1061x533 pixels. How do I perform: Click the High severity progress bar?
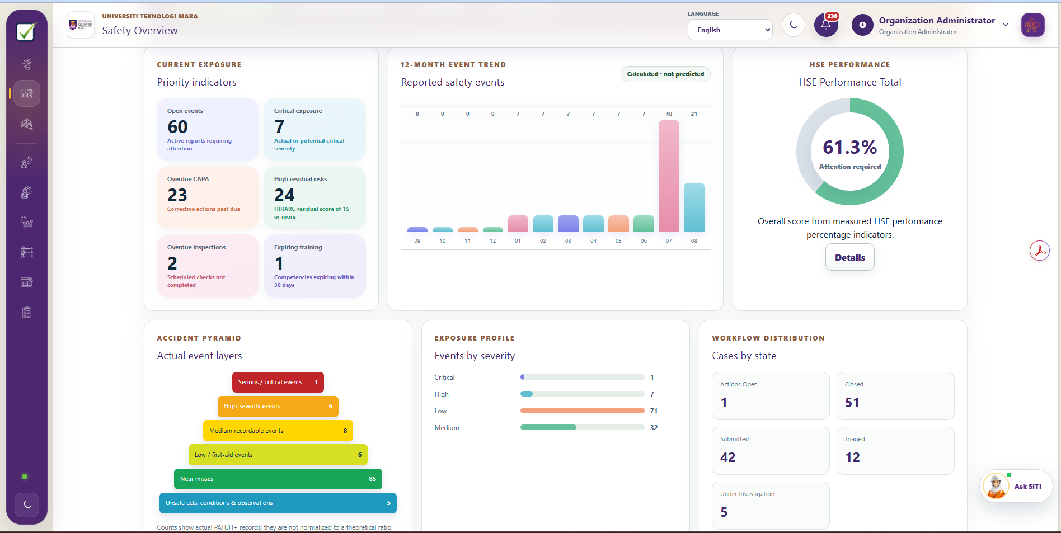583,394
